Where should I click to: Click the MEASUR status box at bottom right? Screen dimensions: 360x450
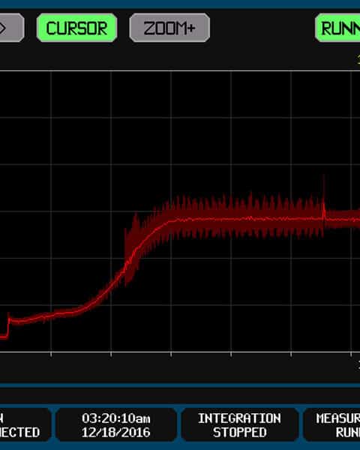click(331, 424)
